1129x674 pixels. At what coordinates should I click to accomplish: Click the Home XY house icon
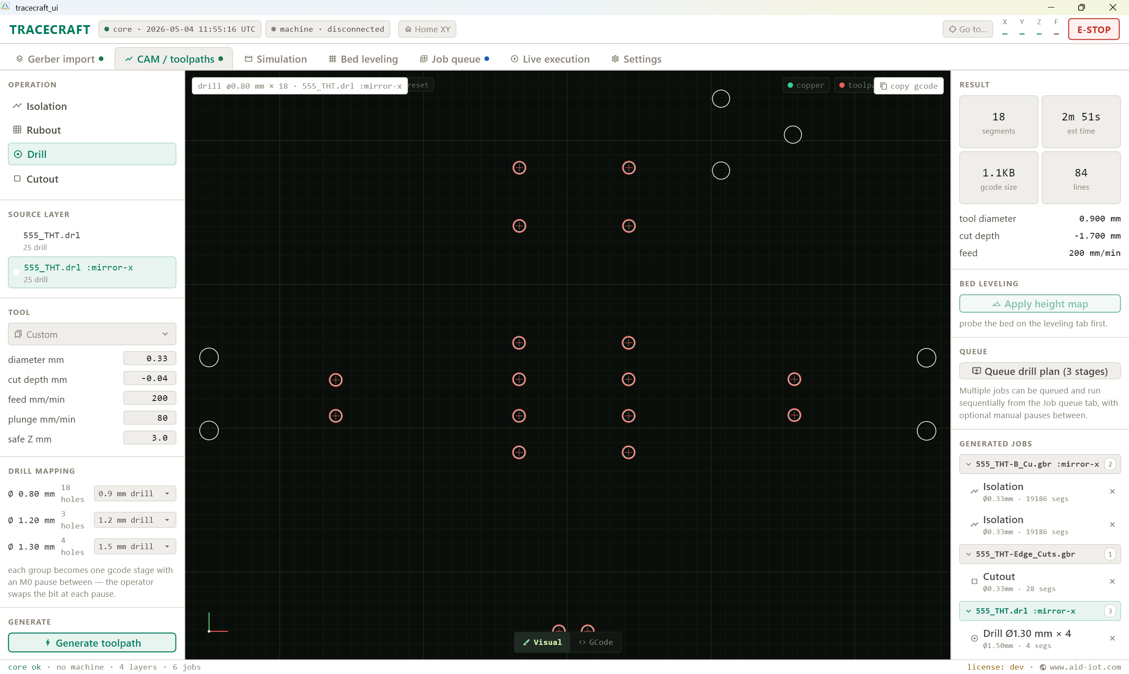tap(408, 29)
